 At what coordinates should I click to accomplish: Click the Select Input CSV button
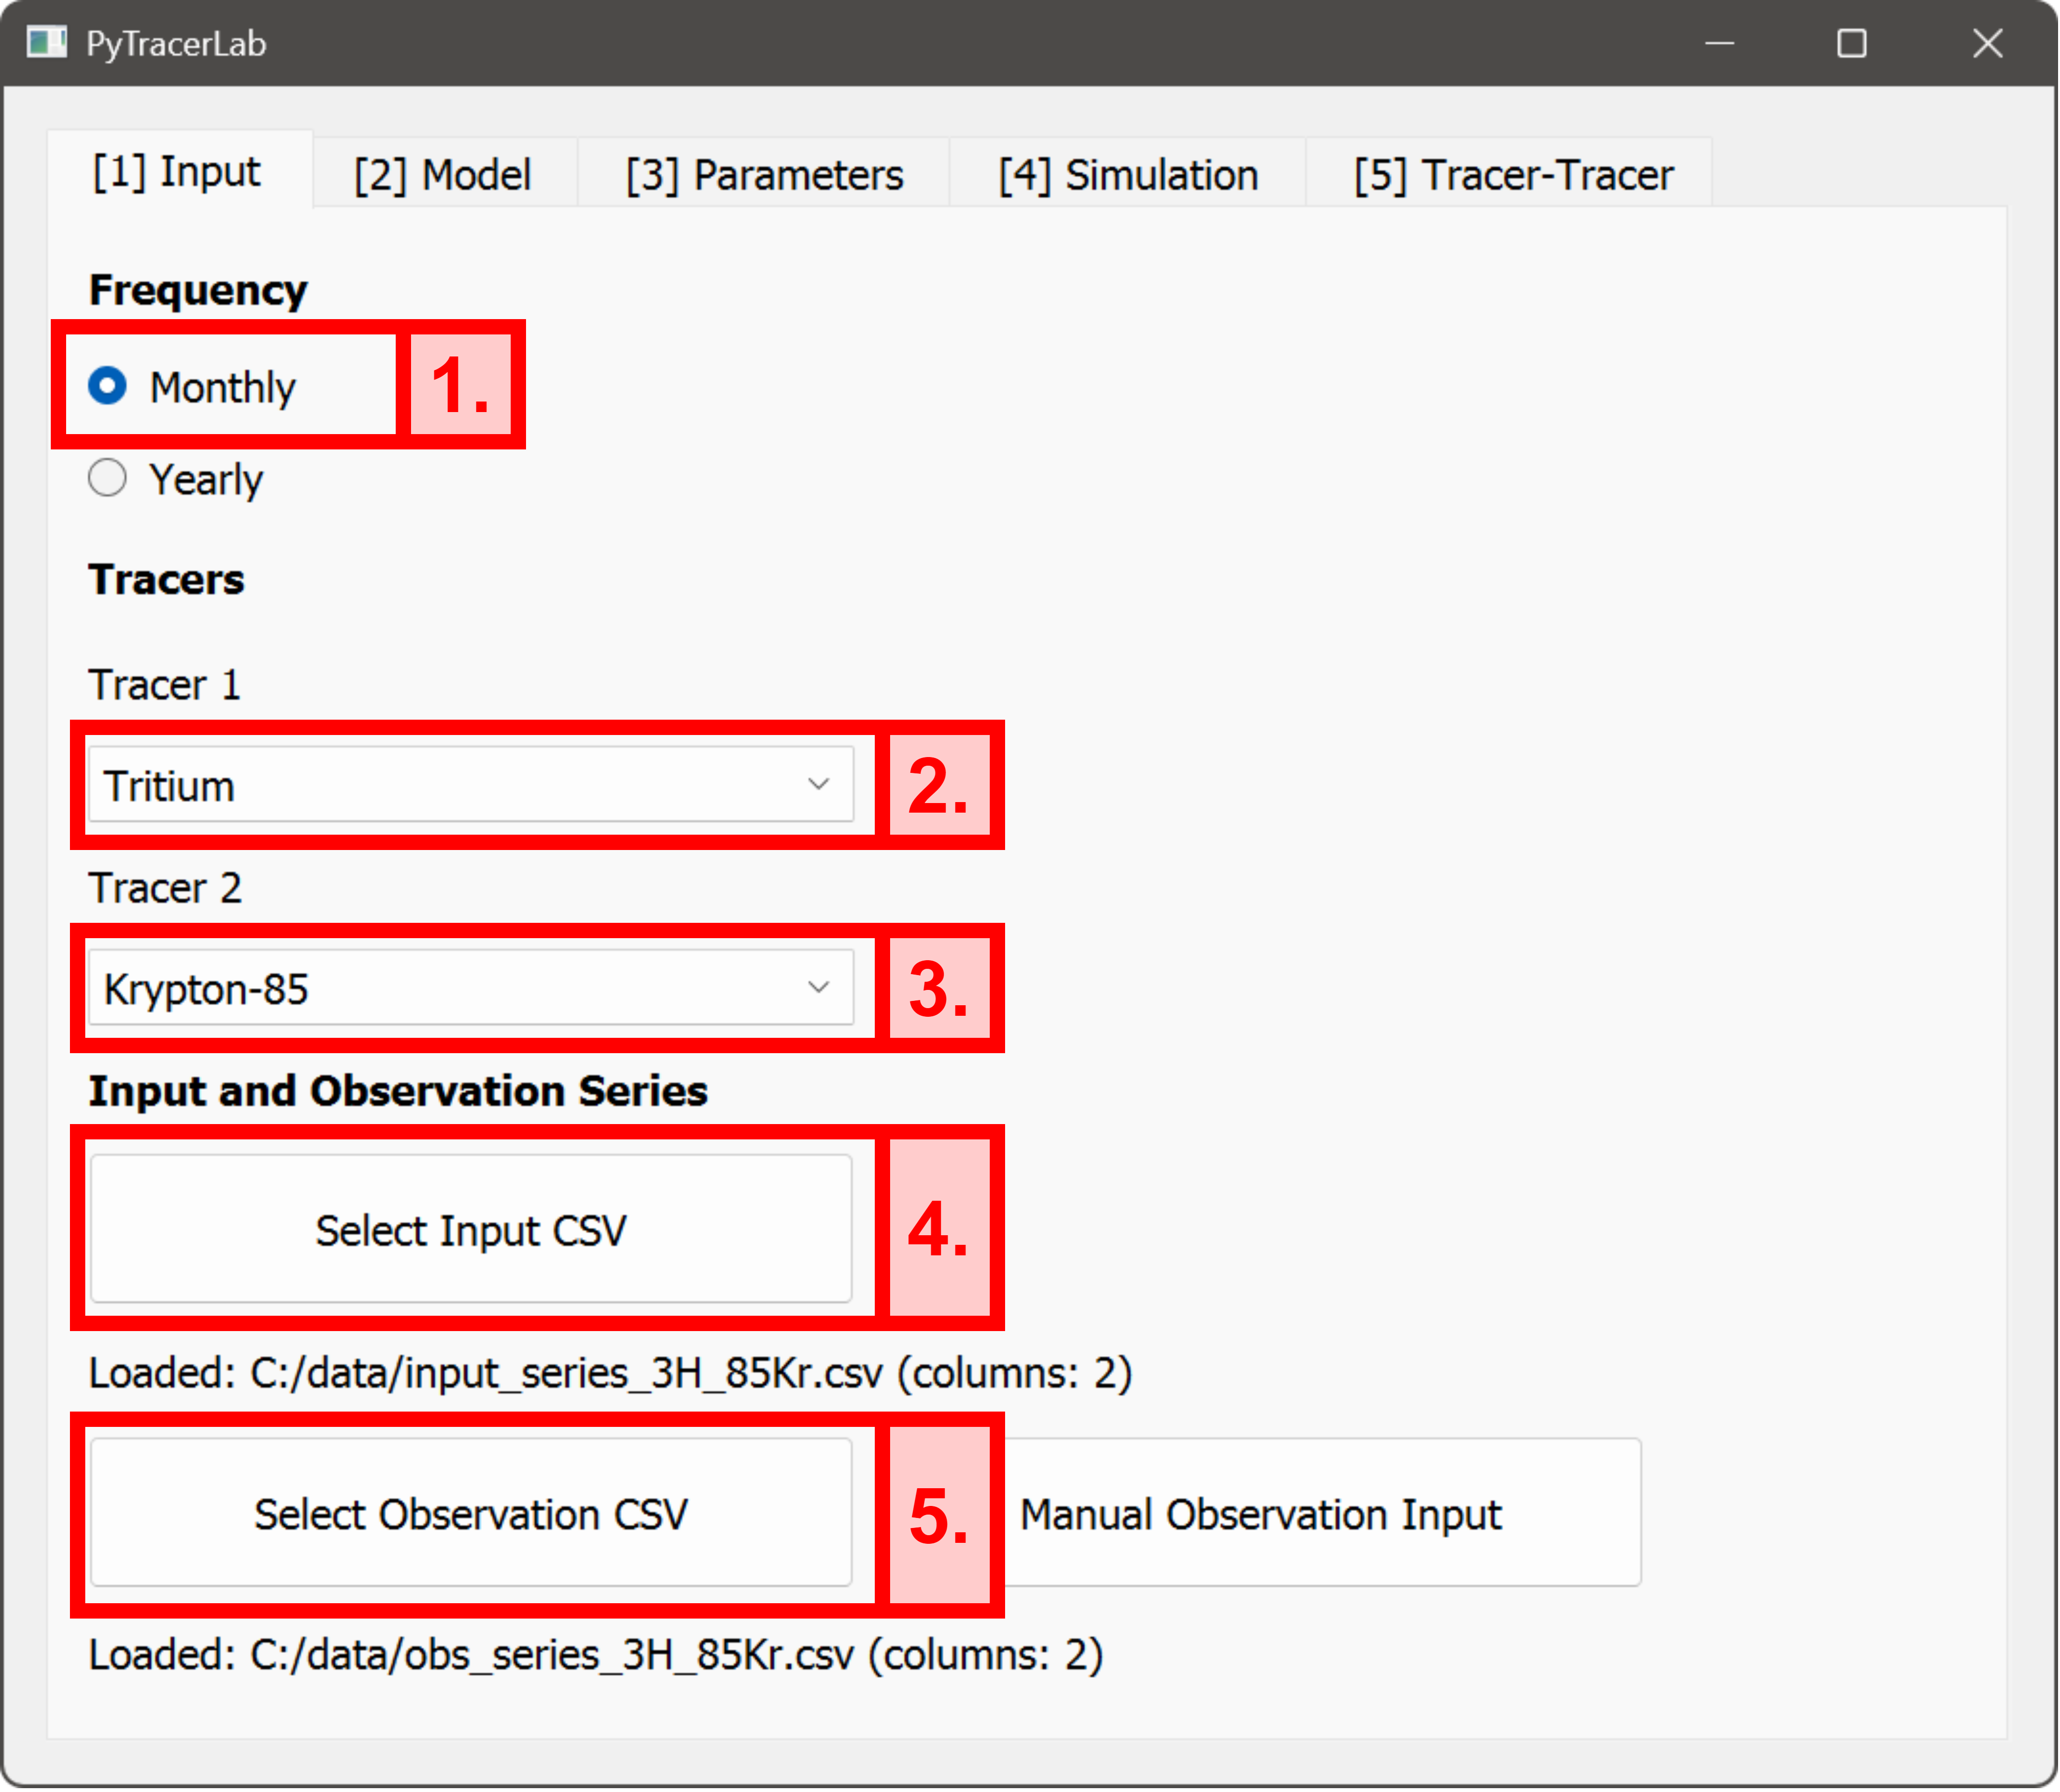pos(470,1229)
